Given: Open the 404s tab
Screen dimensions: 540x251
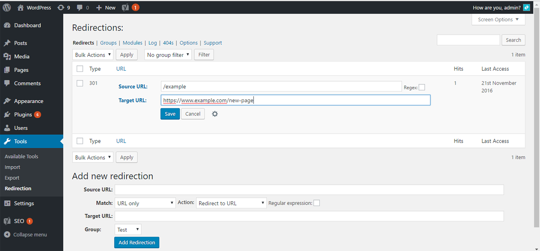Looking at the screenshot, I should click(x=168, y=43).
